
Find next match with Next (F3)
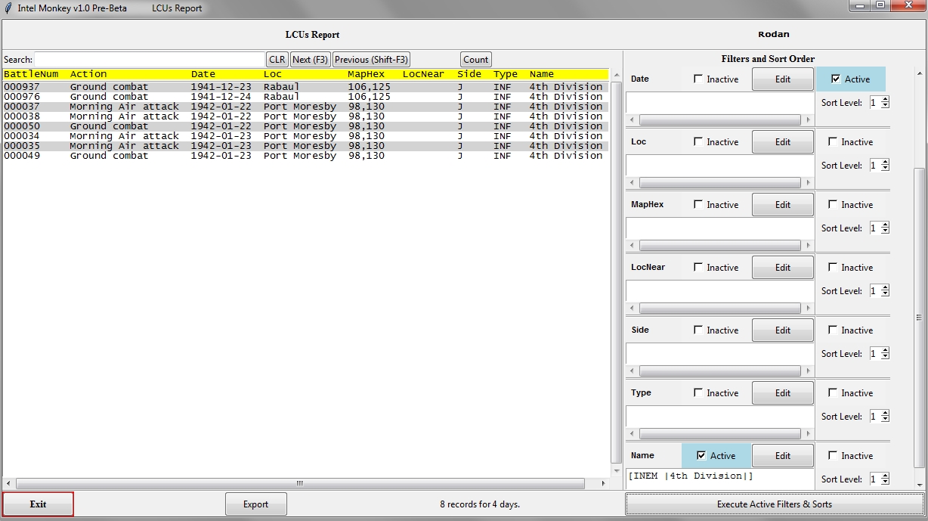(311, 59)
